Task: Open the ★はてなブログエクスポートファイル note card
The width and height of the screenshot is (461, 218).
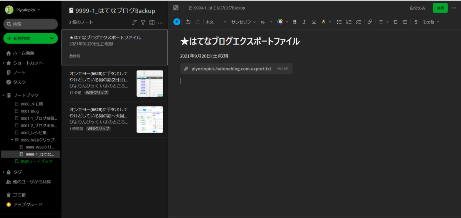Action: coord(114,48)
